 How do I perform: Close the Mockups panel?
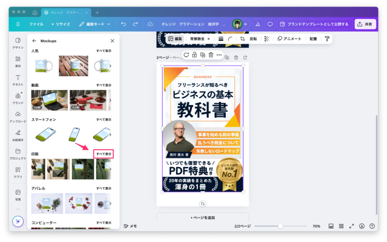[112, 40]
